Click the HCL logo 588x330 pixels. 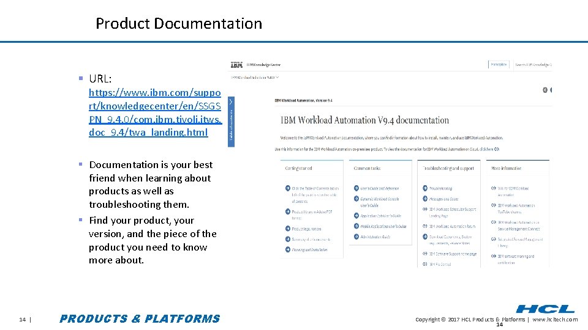545,309
